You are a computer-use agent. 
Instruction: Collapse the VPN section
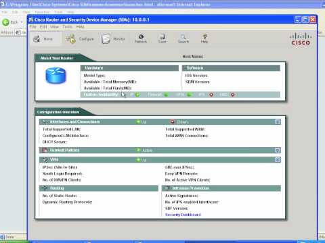(x=278, y=159)
